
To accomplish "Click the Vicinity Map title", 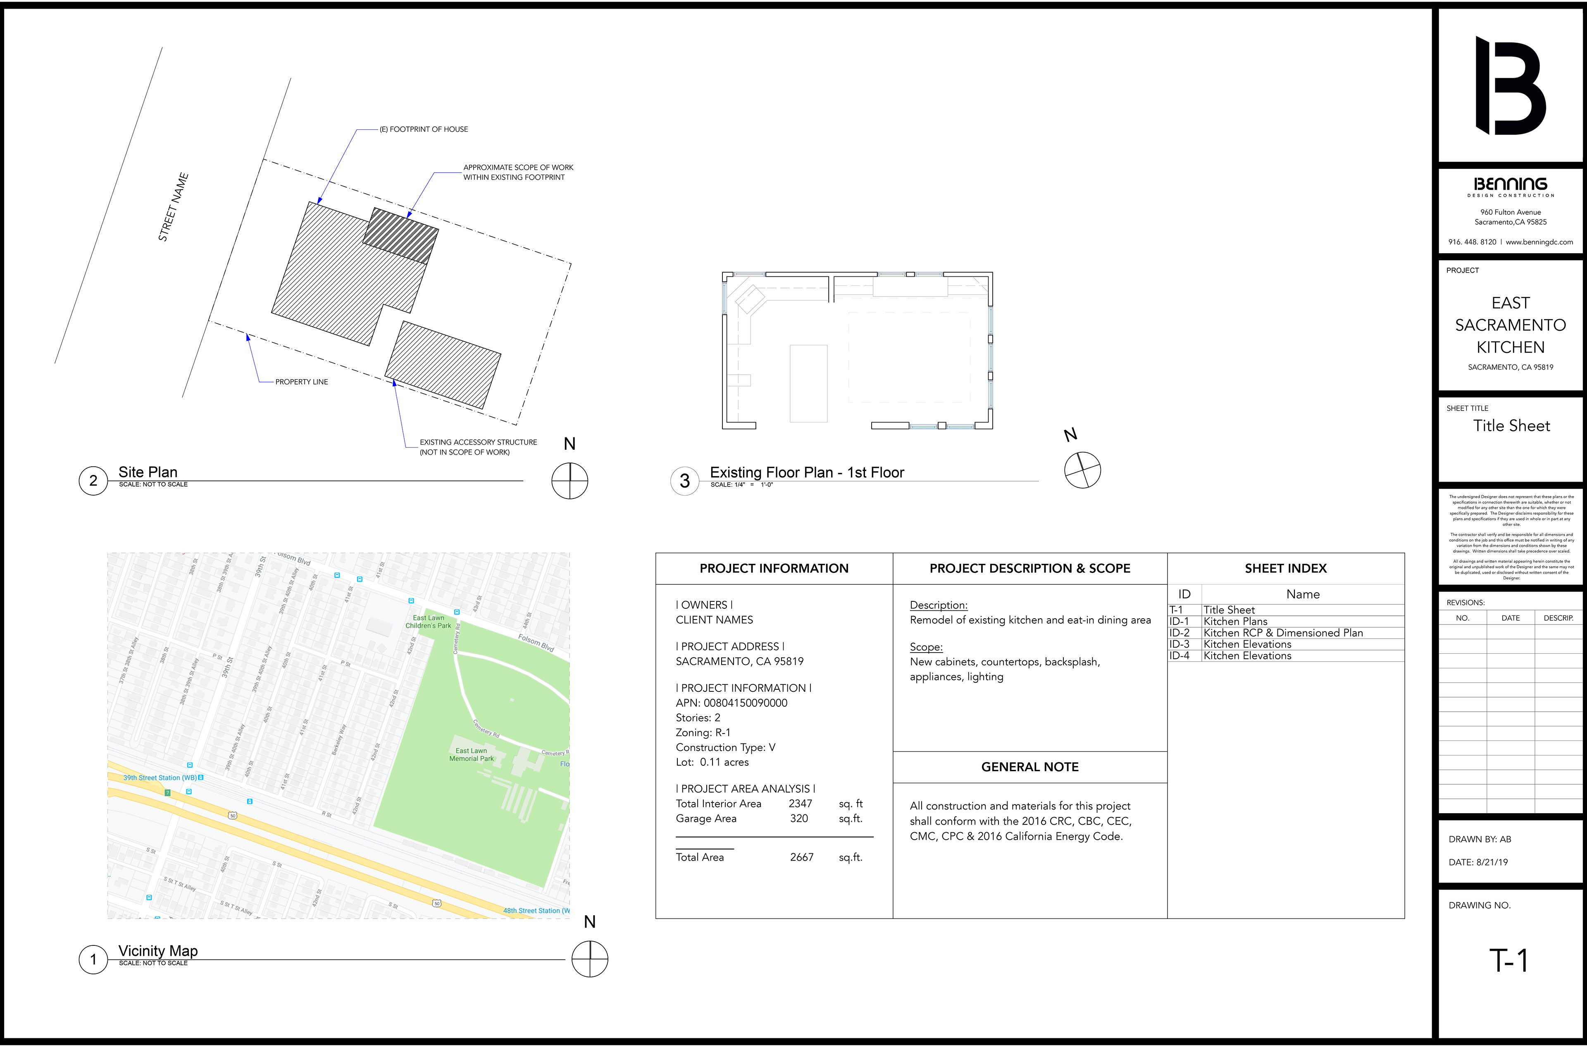I will click(x=158, y=950).
